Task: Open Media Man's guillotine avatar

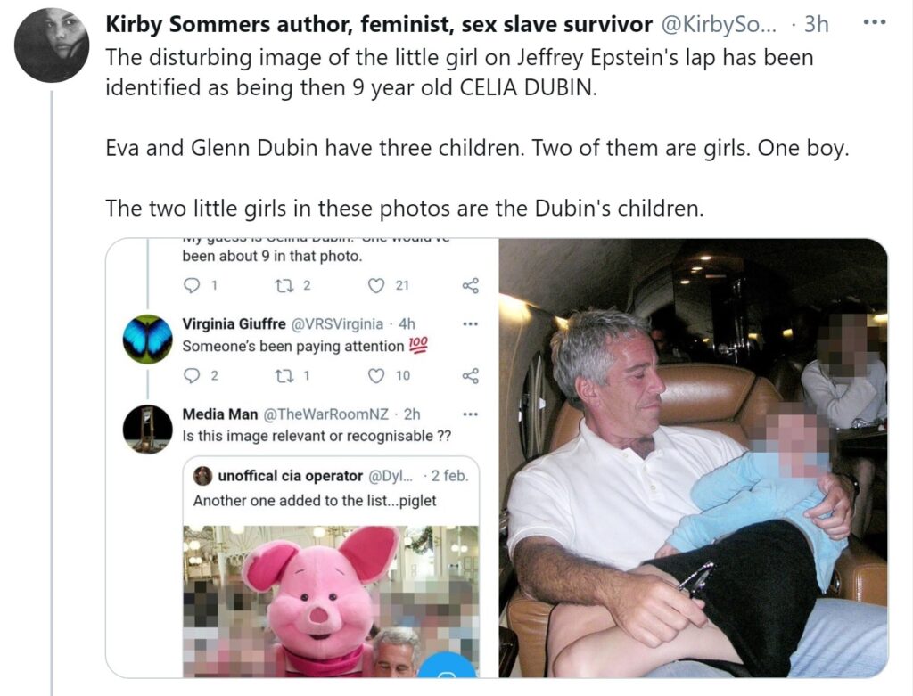Action: point(148,430)
